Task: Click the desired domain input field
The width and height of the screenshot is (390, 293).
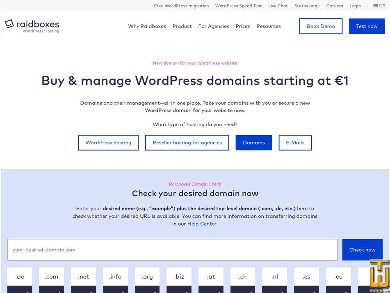Action: tap(172, 250)
